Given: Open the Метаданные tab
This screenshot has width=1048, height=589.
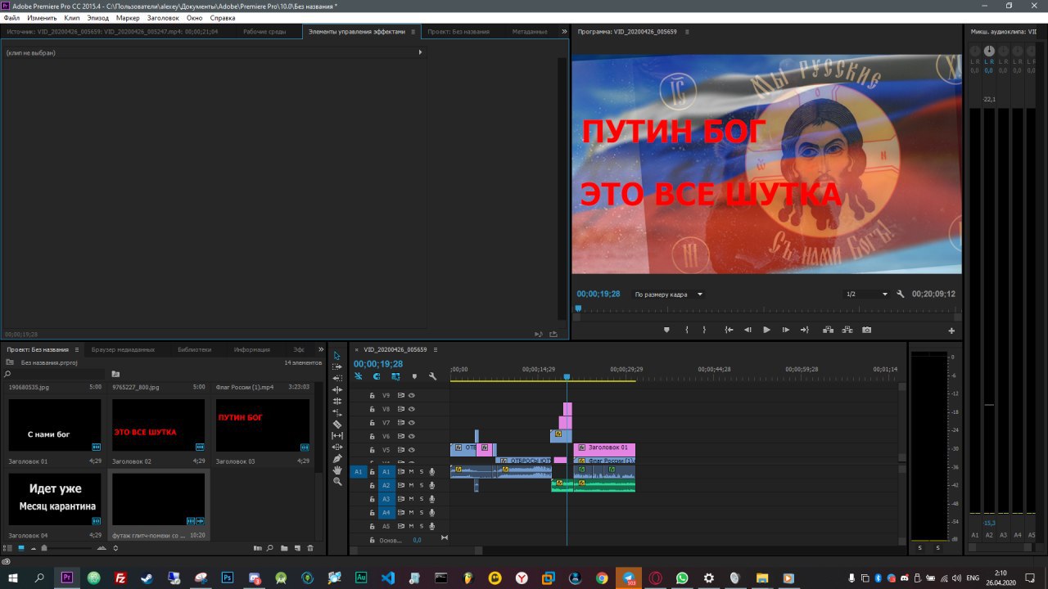Looking at the screenshot, I should [530, 32].
